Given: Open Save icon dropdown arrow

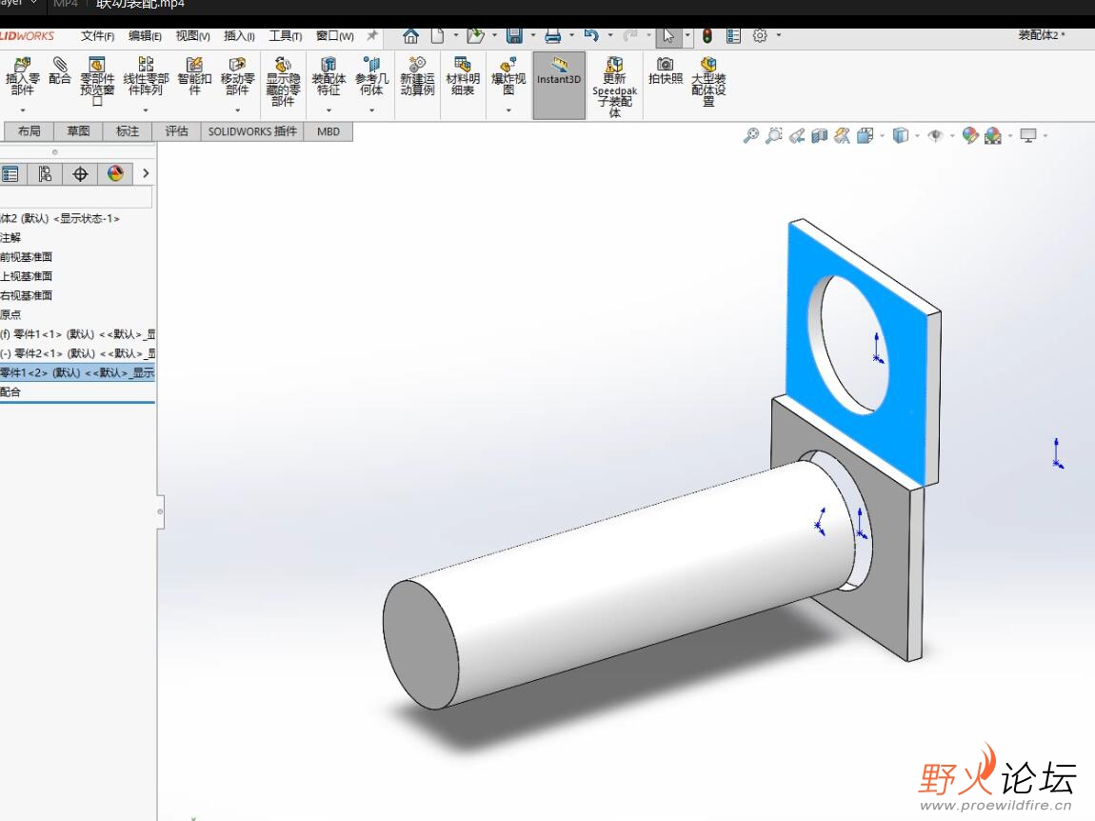Looking at the screenshot, I should tap(533, 35).
